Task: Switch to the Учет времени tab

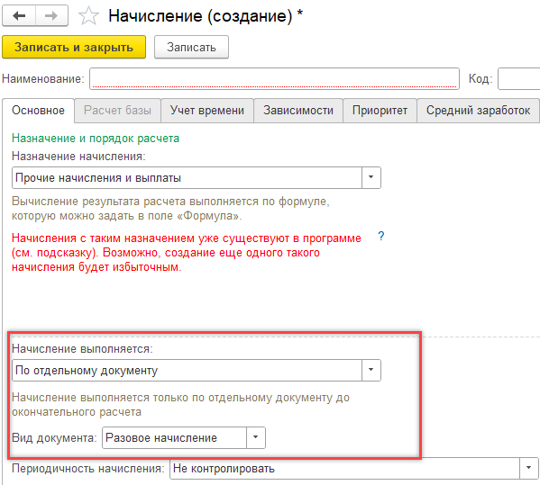Action: 207,111
